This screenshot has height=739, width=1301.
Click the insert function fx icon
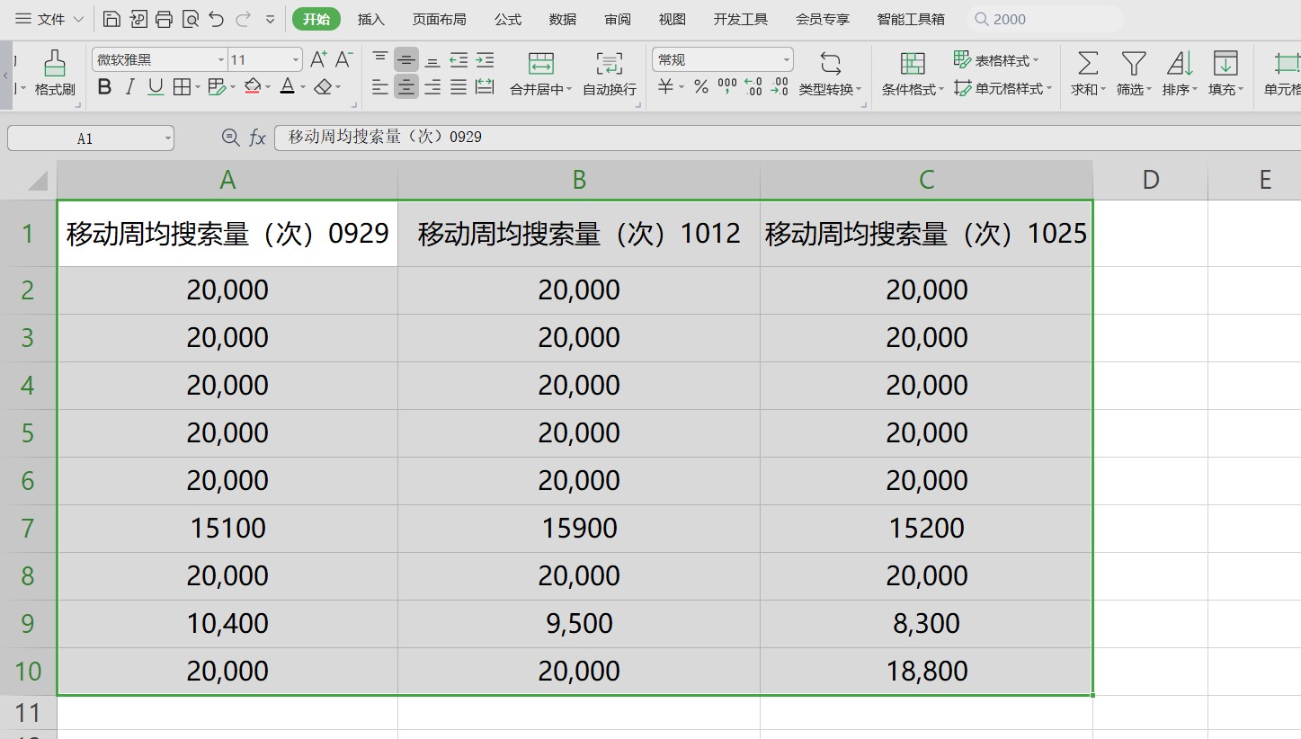point(257,138)
